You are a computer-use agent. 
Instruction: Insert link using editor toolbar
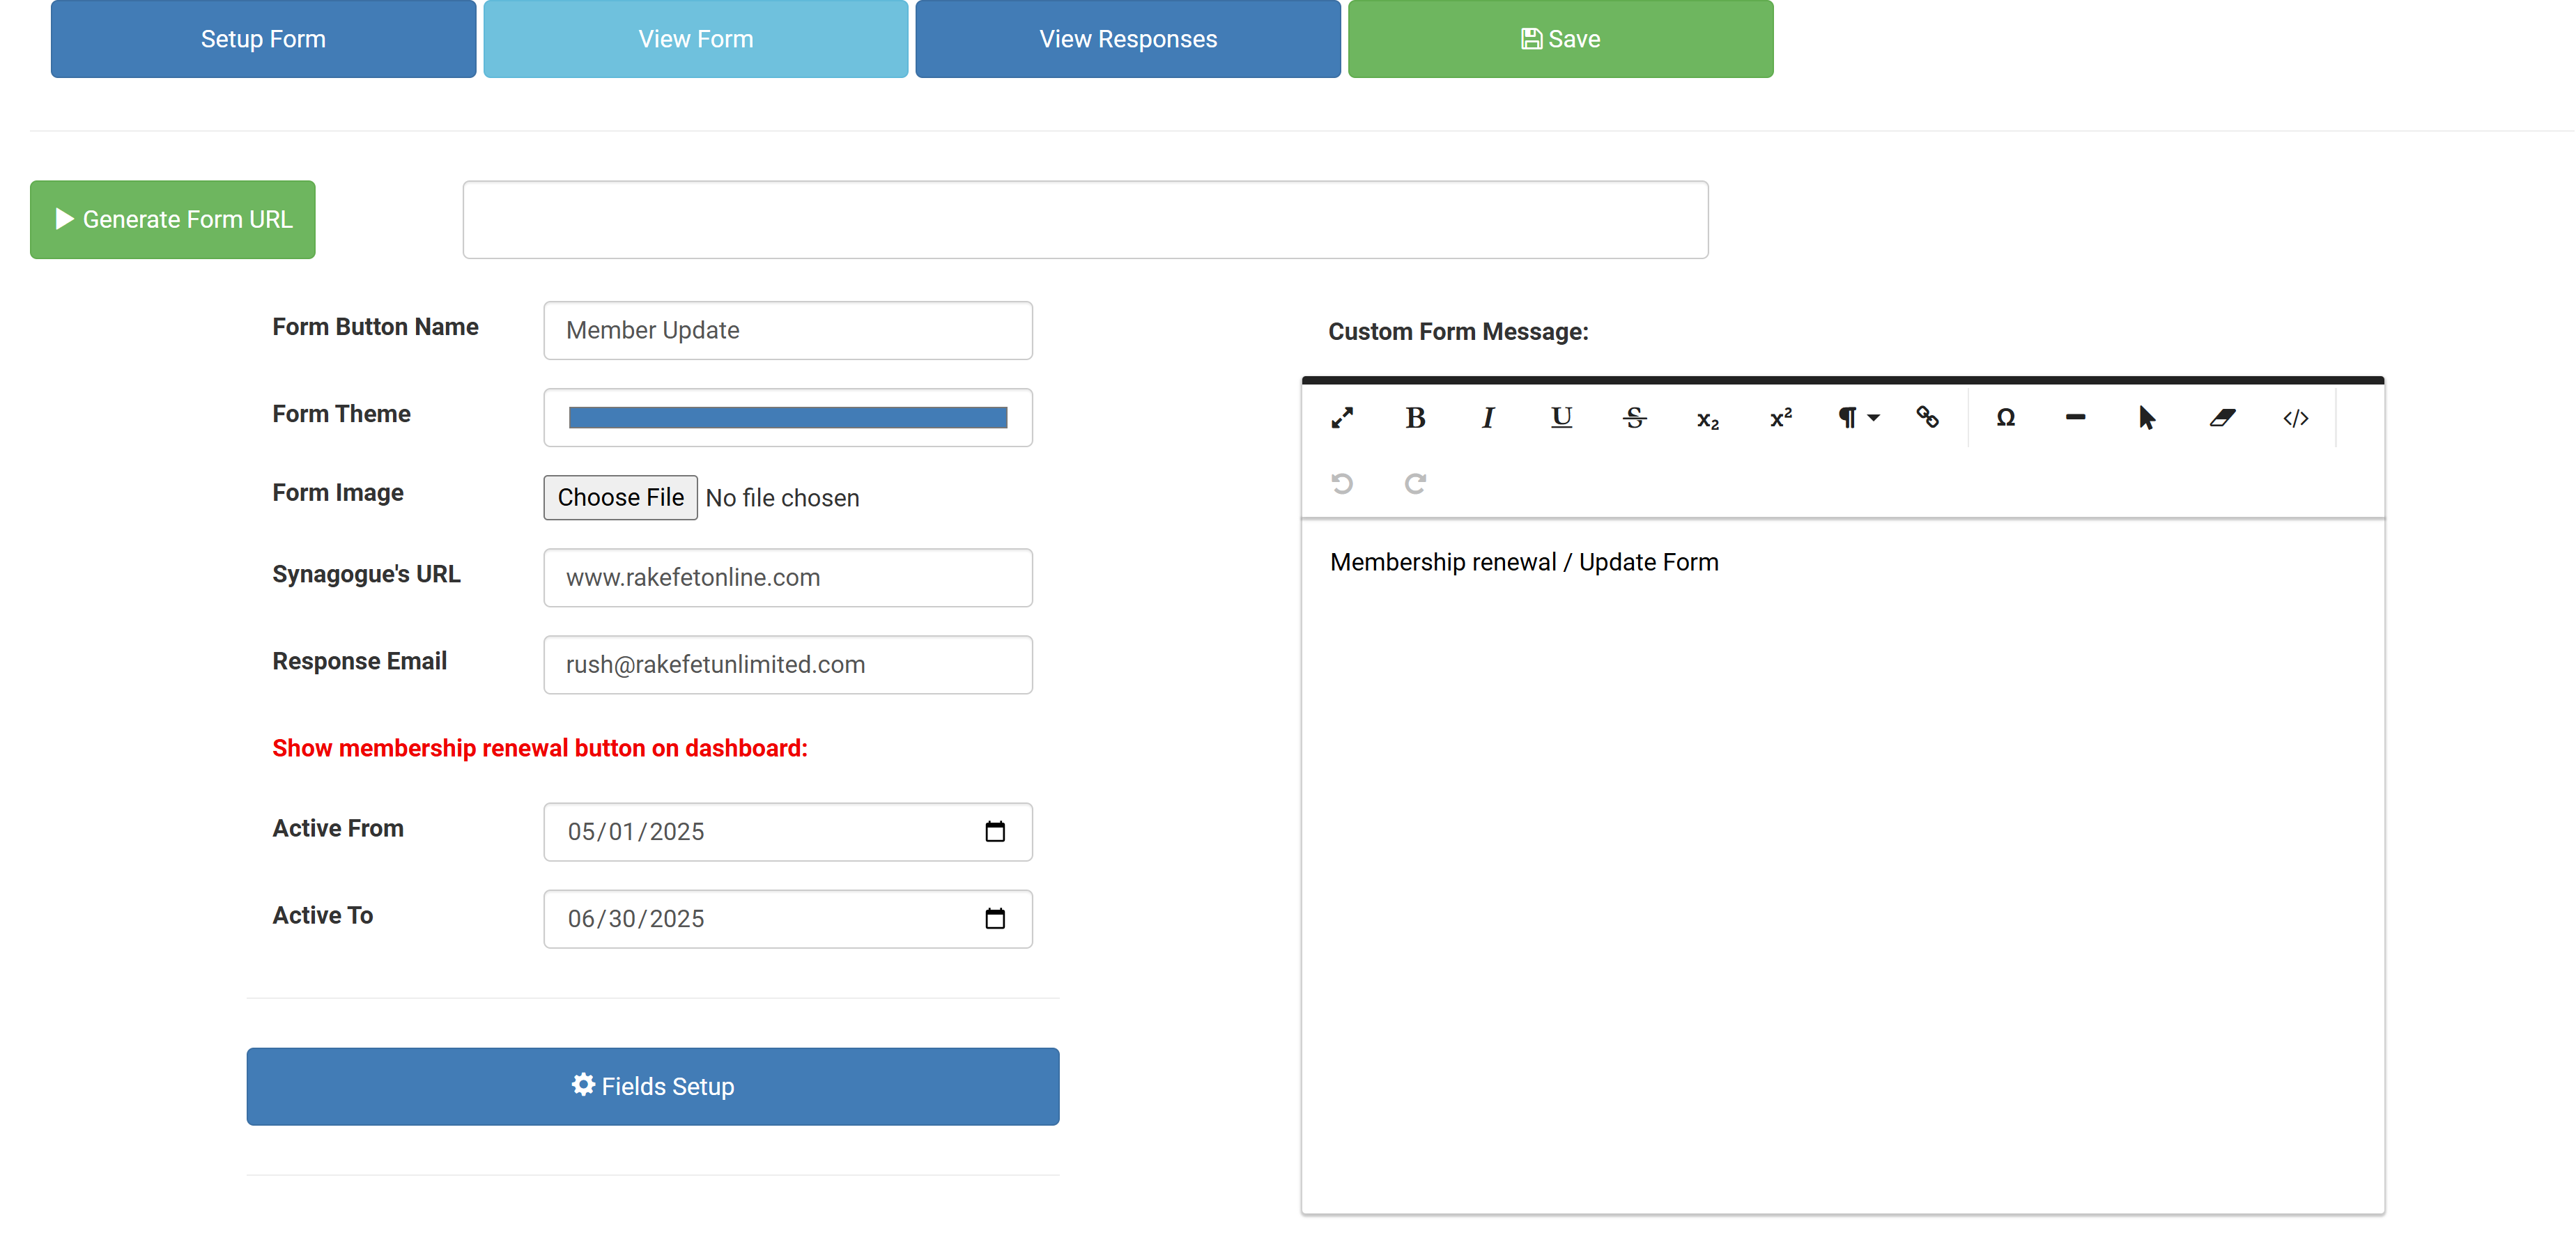1927,418
